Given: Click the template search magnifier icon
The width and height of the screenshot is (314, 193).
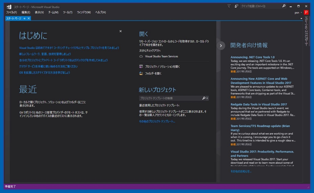Looking at the screenshot, I should [204, 98].
